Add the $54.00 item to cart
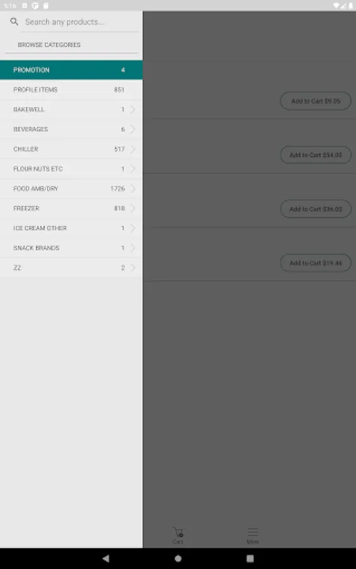356x569 pixels. 316,155
